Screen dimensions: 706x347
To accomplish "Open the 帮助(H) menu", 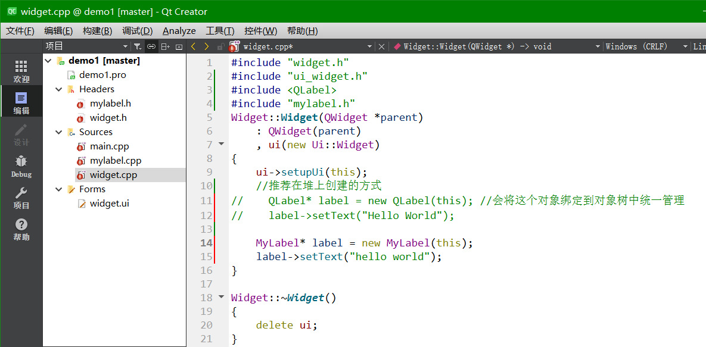I will click(303, 31).
